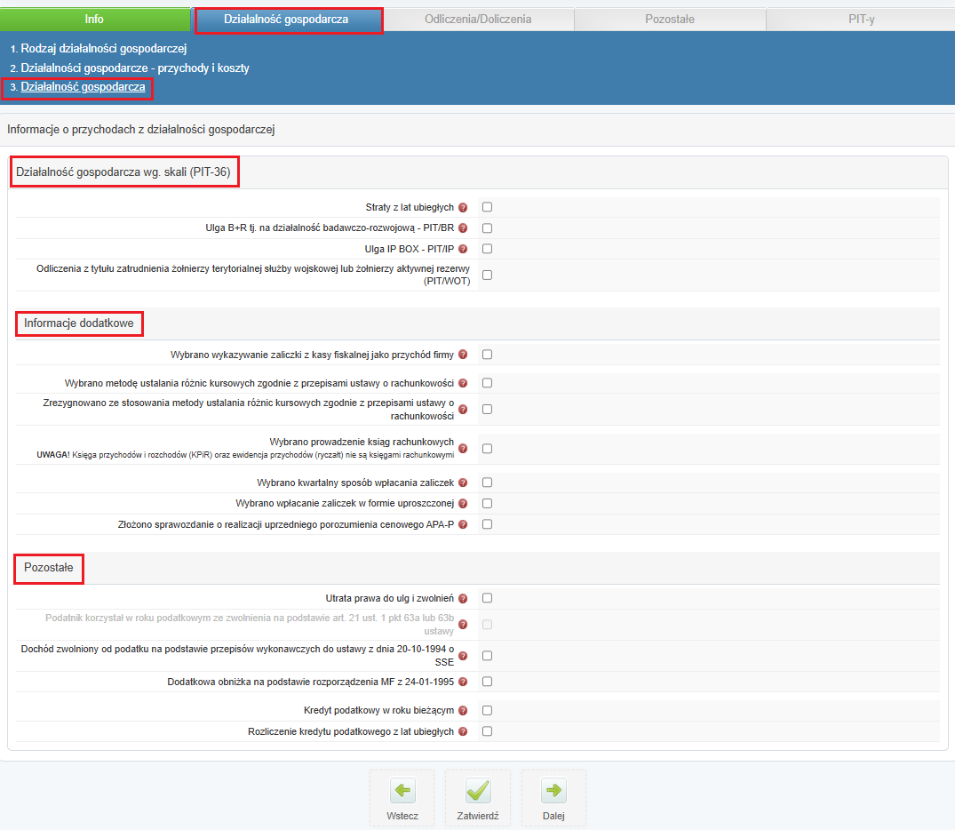Open the PIT-y tab
The width and height of the screenshot is (955, 830).
click(860, 19)
